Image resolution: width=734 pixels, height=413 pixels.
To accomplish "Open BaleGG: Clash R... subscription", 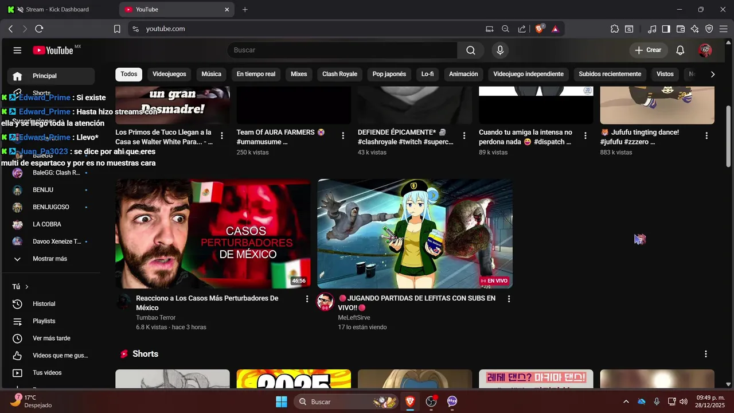I will coord(51,173).
